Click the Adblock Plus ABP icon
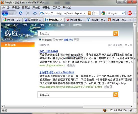 tap(130, 13)
